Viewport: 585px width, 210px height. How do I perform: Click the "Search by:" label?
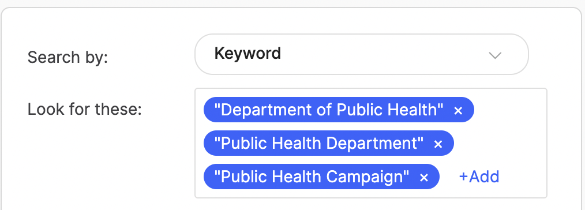pyautogui.click(x=67, y=58)
